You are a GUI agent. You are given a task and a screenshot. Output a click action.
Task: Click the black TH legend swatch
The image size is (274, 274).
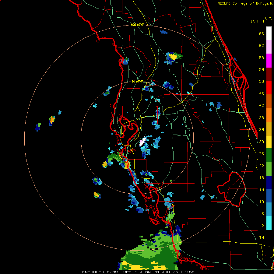click(x=269, y=237)
